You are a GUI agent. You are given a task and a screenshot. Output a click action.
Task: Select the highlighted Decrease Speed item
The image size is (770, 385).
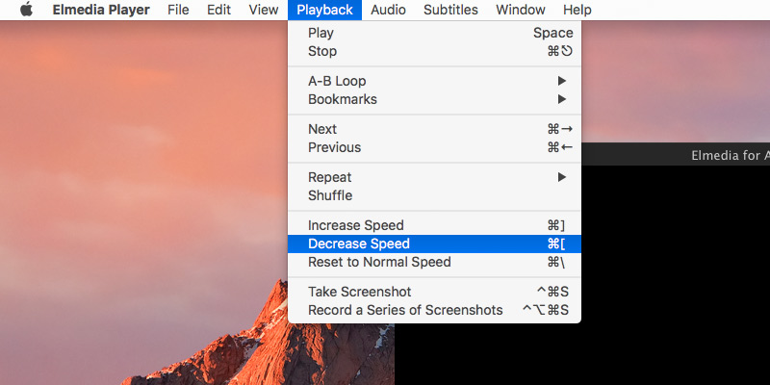tap(434, 244)
